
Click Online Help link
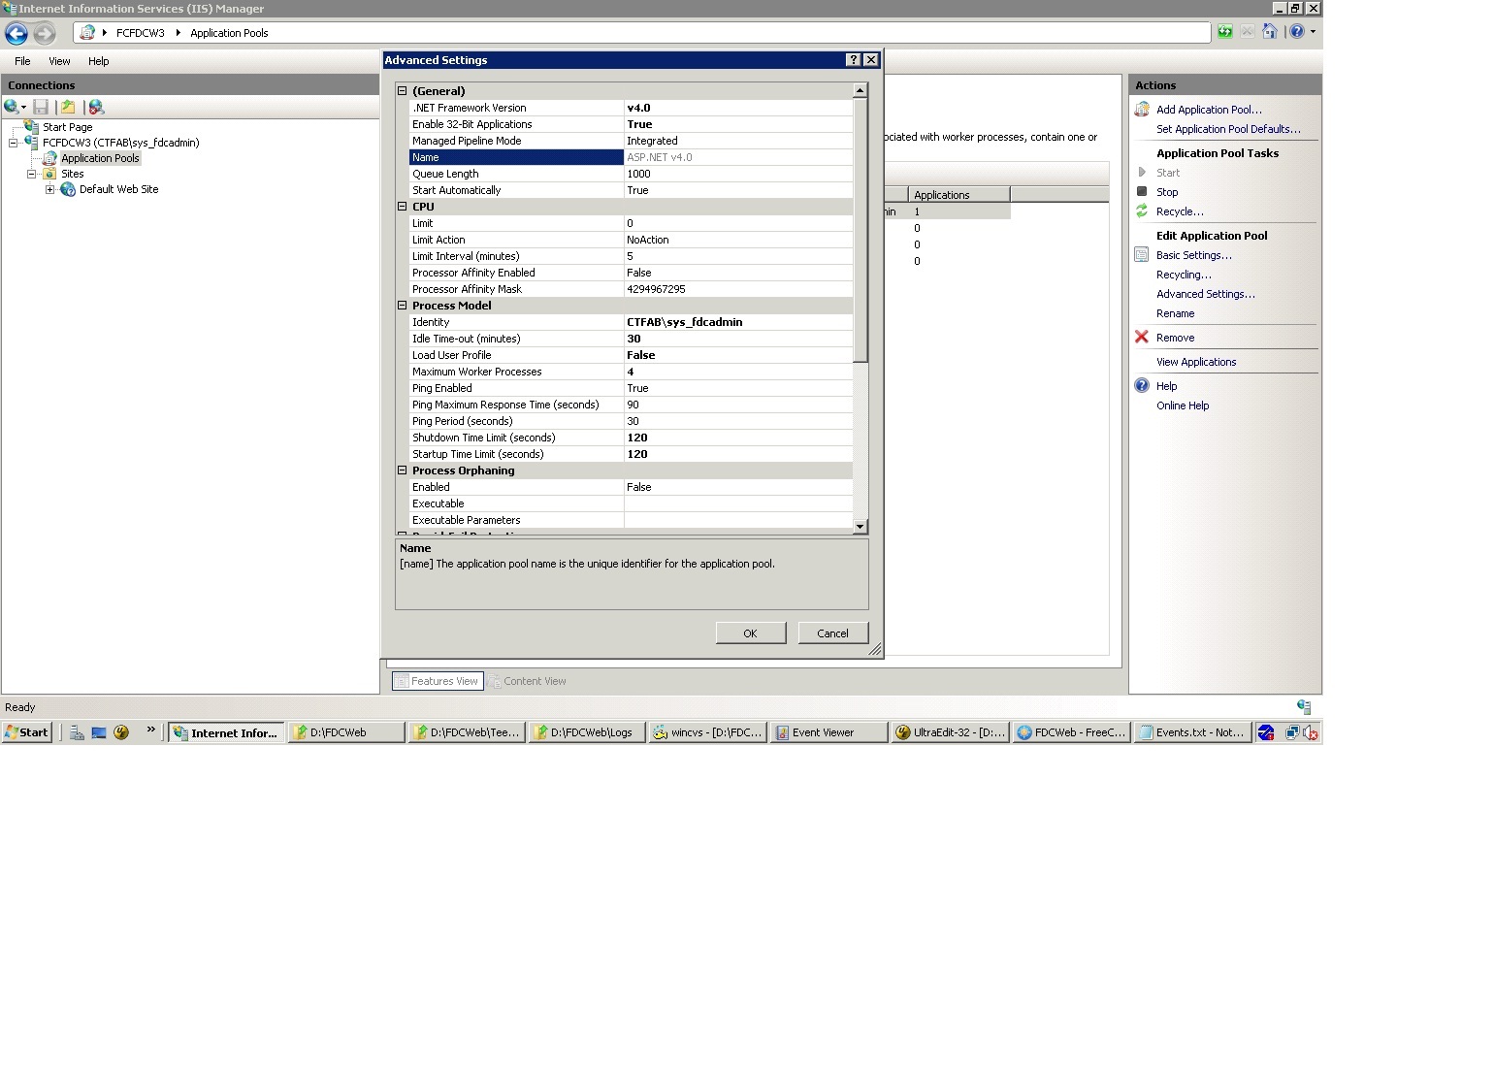(x=1183, y=406)
